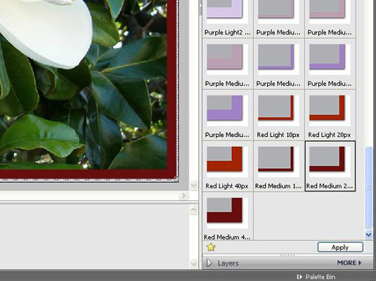Click lower pane scroll down arrow
The width and height of the screenshot is (376, 281).
tap(194, 263)
